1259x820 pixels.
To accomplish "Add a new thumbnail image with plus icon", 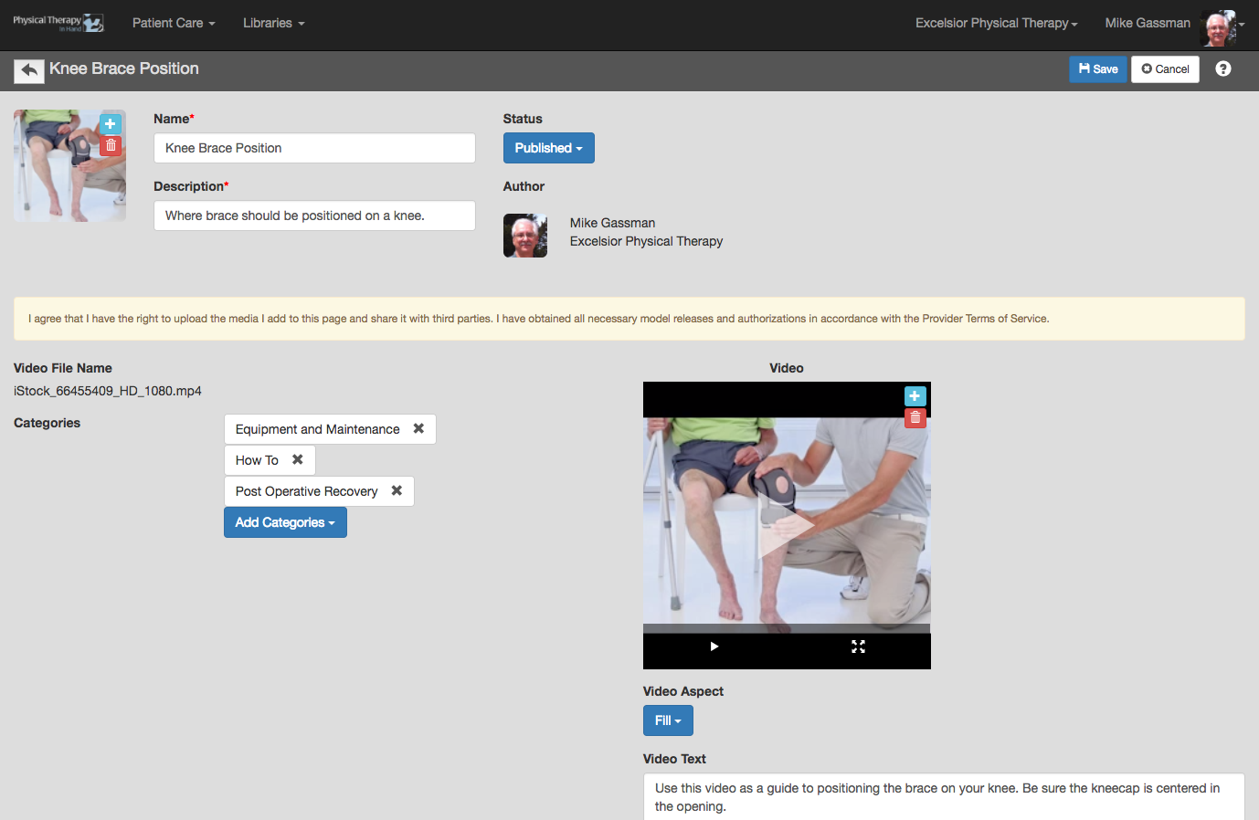I will click(111, 124).
